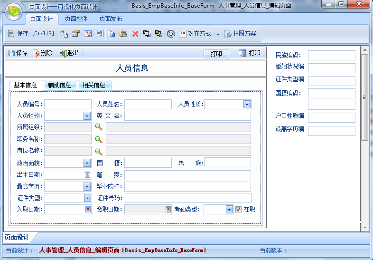This screenshot has height=260, width=373.
Task: Toggle the 在职 checkbox
Action: pyautogui.click(x=238, y=209)
